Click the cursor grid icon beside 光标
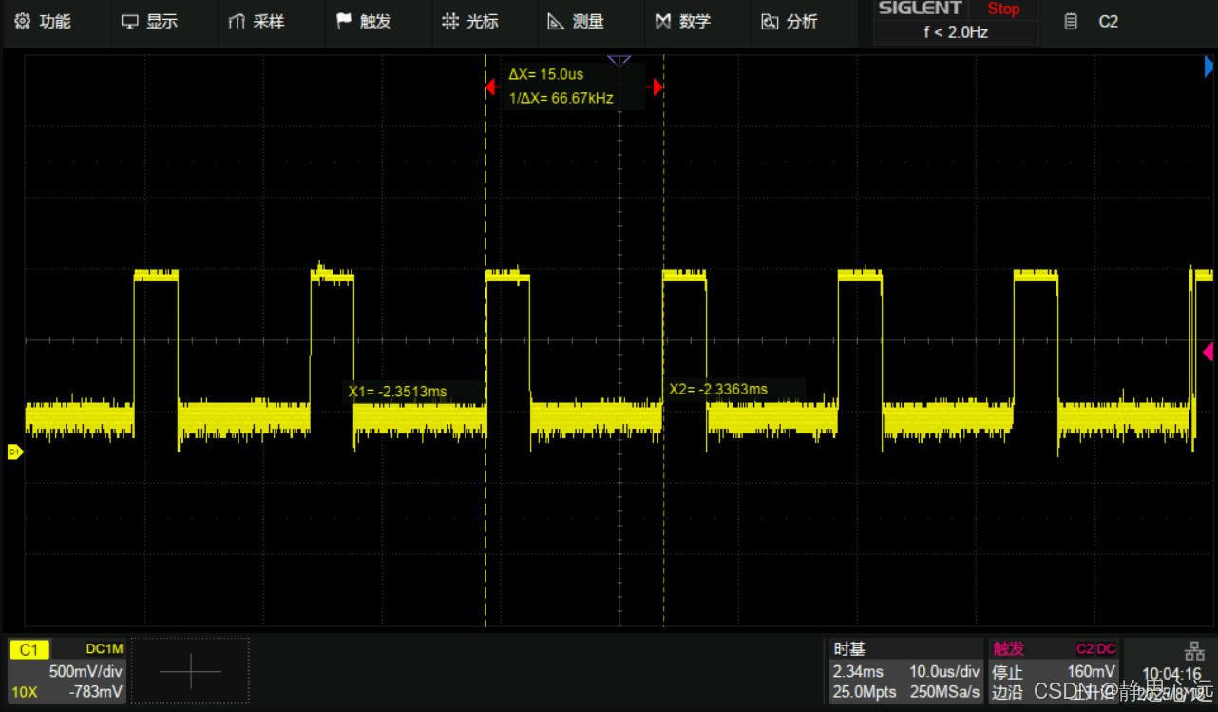The width and height of the screenshot is (1218, 712). (449, 21)
